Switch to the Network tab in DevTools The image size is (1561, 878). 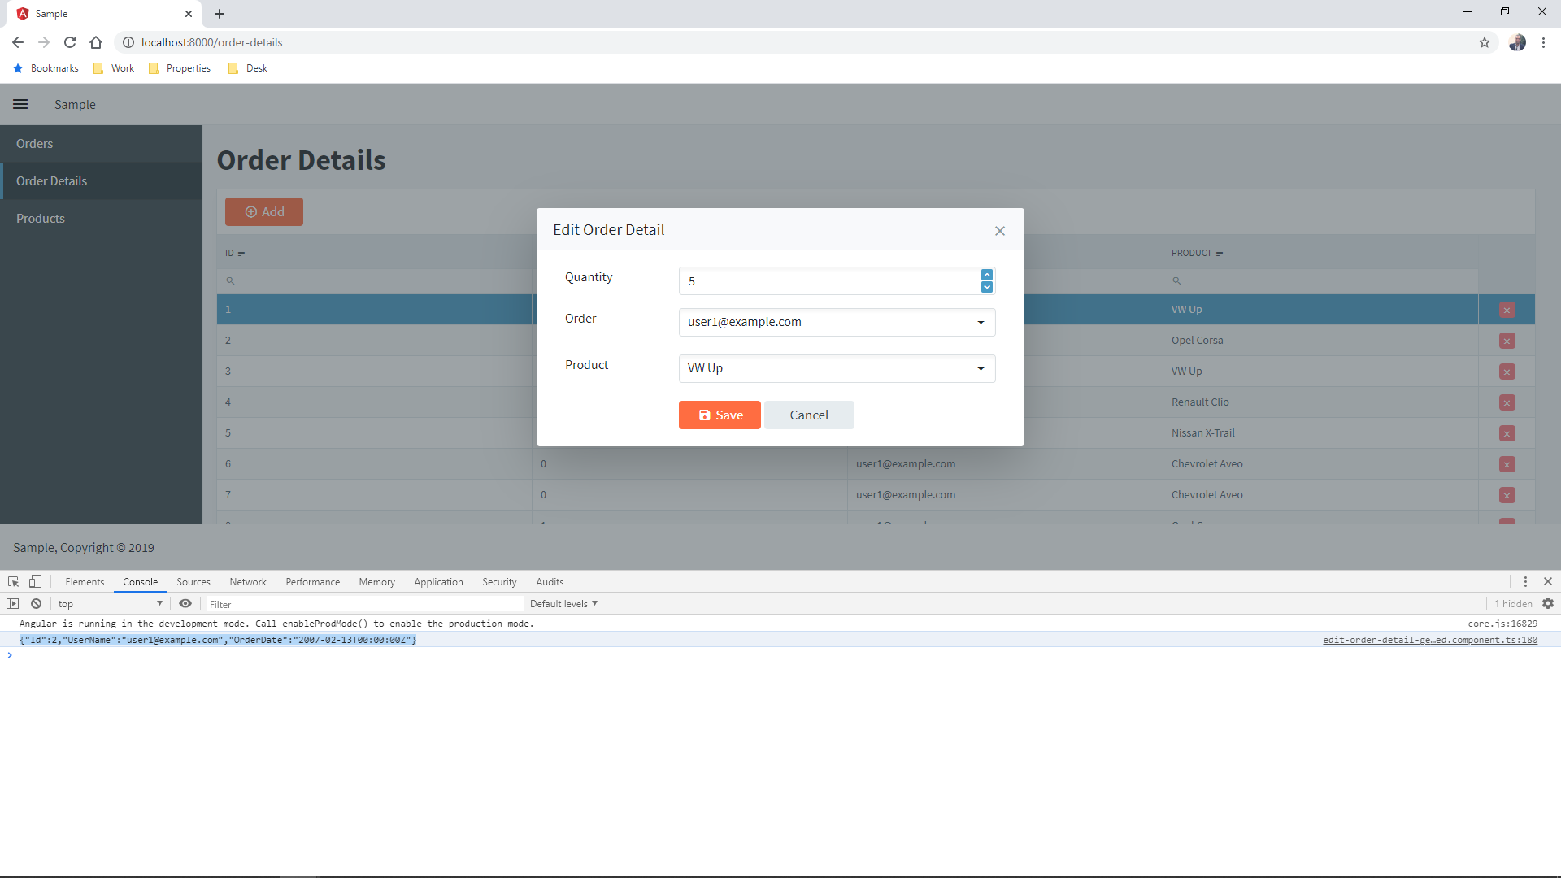pyautogui.click(x=248, y=581)
